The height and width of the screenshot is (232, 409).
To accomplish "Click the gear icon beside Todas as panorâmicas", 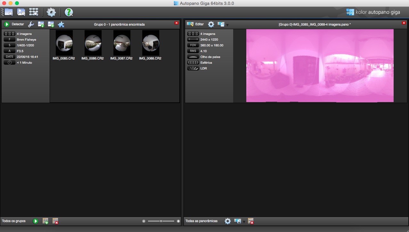I will (227, 221).
